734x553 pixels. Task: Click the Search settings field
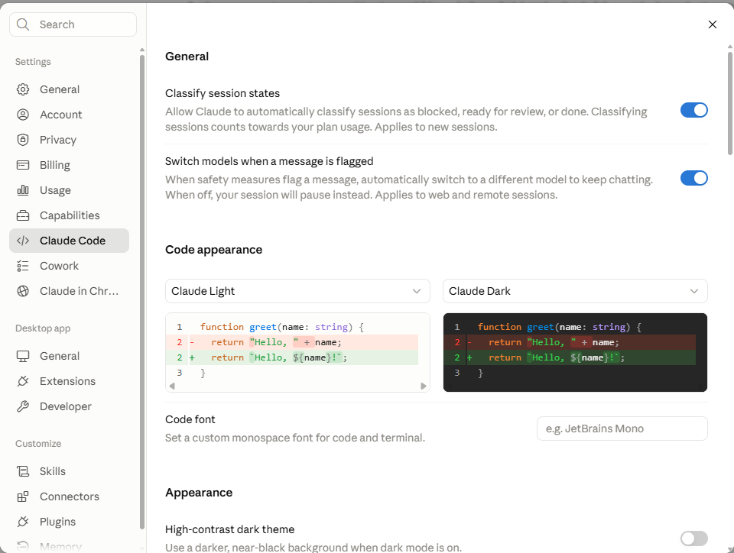click(73, 24)
